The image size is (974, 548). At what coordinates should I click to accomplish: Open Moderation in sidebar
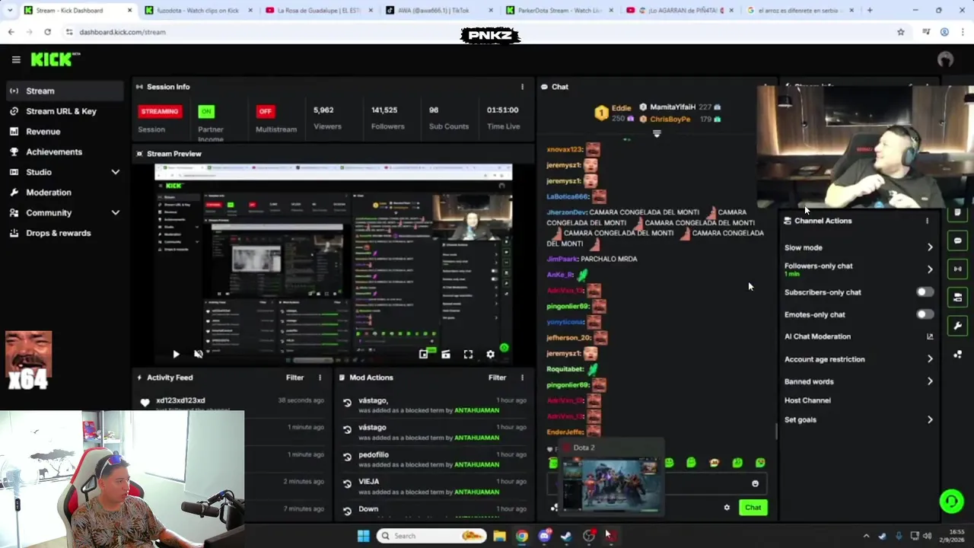[x=64, y=193]
